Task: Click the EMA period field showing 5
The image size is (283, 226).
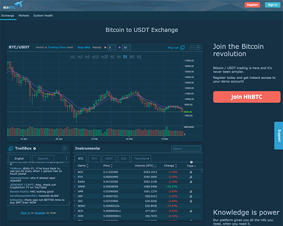Action: tap(112, 47)
